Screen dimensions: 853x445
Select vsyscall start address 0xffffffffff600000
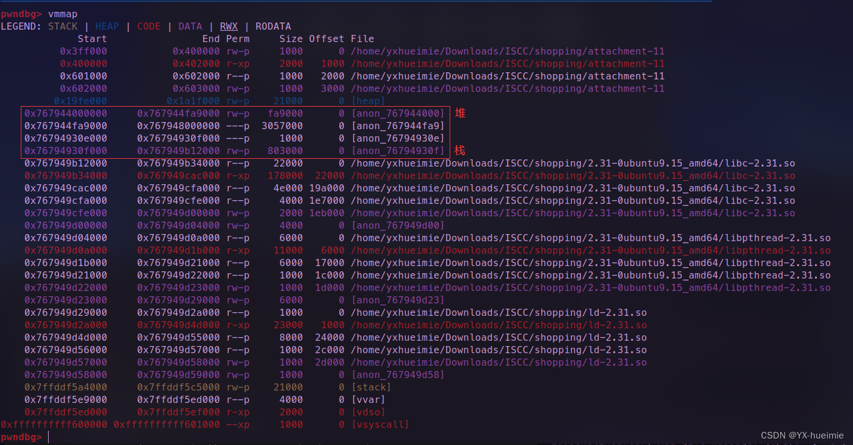(54, 424)
